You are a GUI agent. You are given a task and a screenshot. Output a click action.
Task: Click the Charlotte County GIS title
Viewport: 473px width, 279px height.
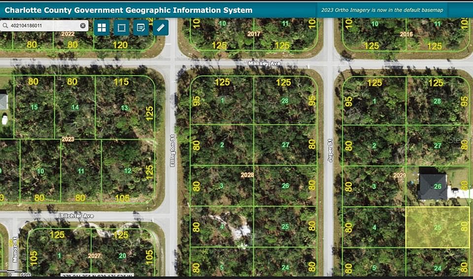click(x=129, y=10)
